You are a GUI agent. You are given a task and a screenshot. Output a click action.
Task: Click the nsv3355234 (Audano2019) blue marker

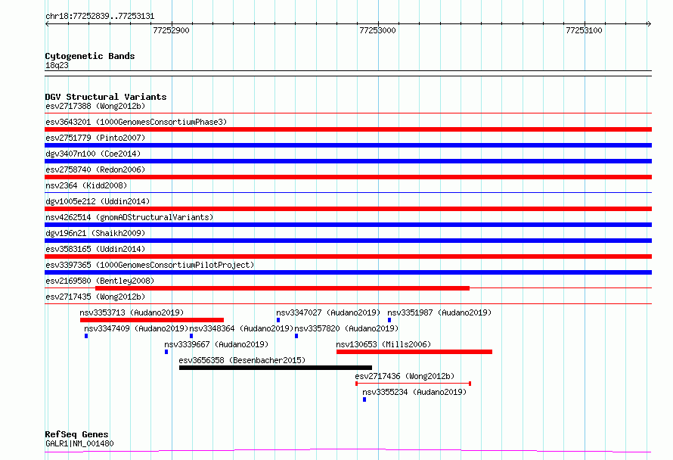point(364,399)
